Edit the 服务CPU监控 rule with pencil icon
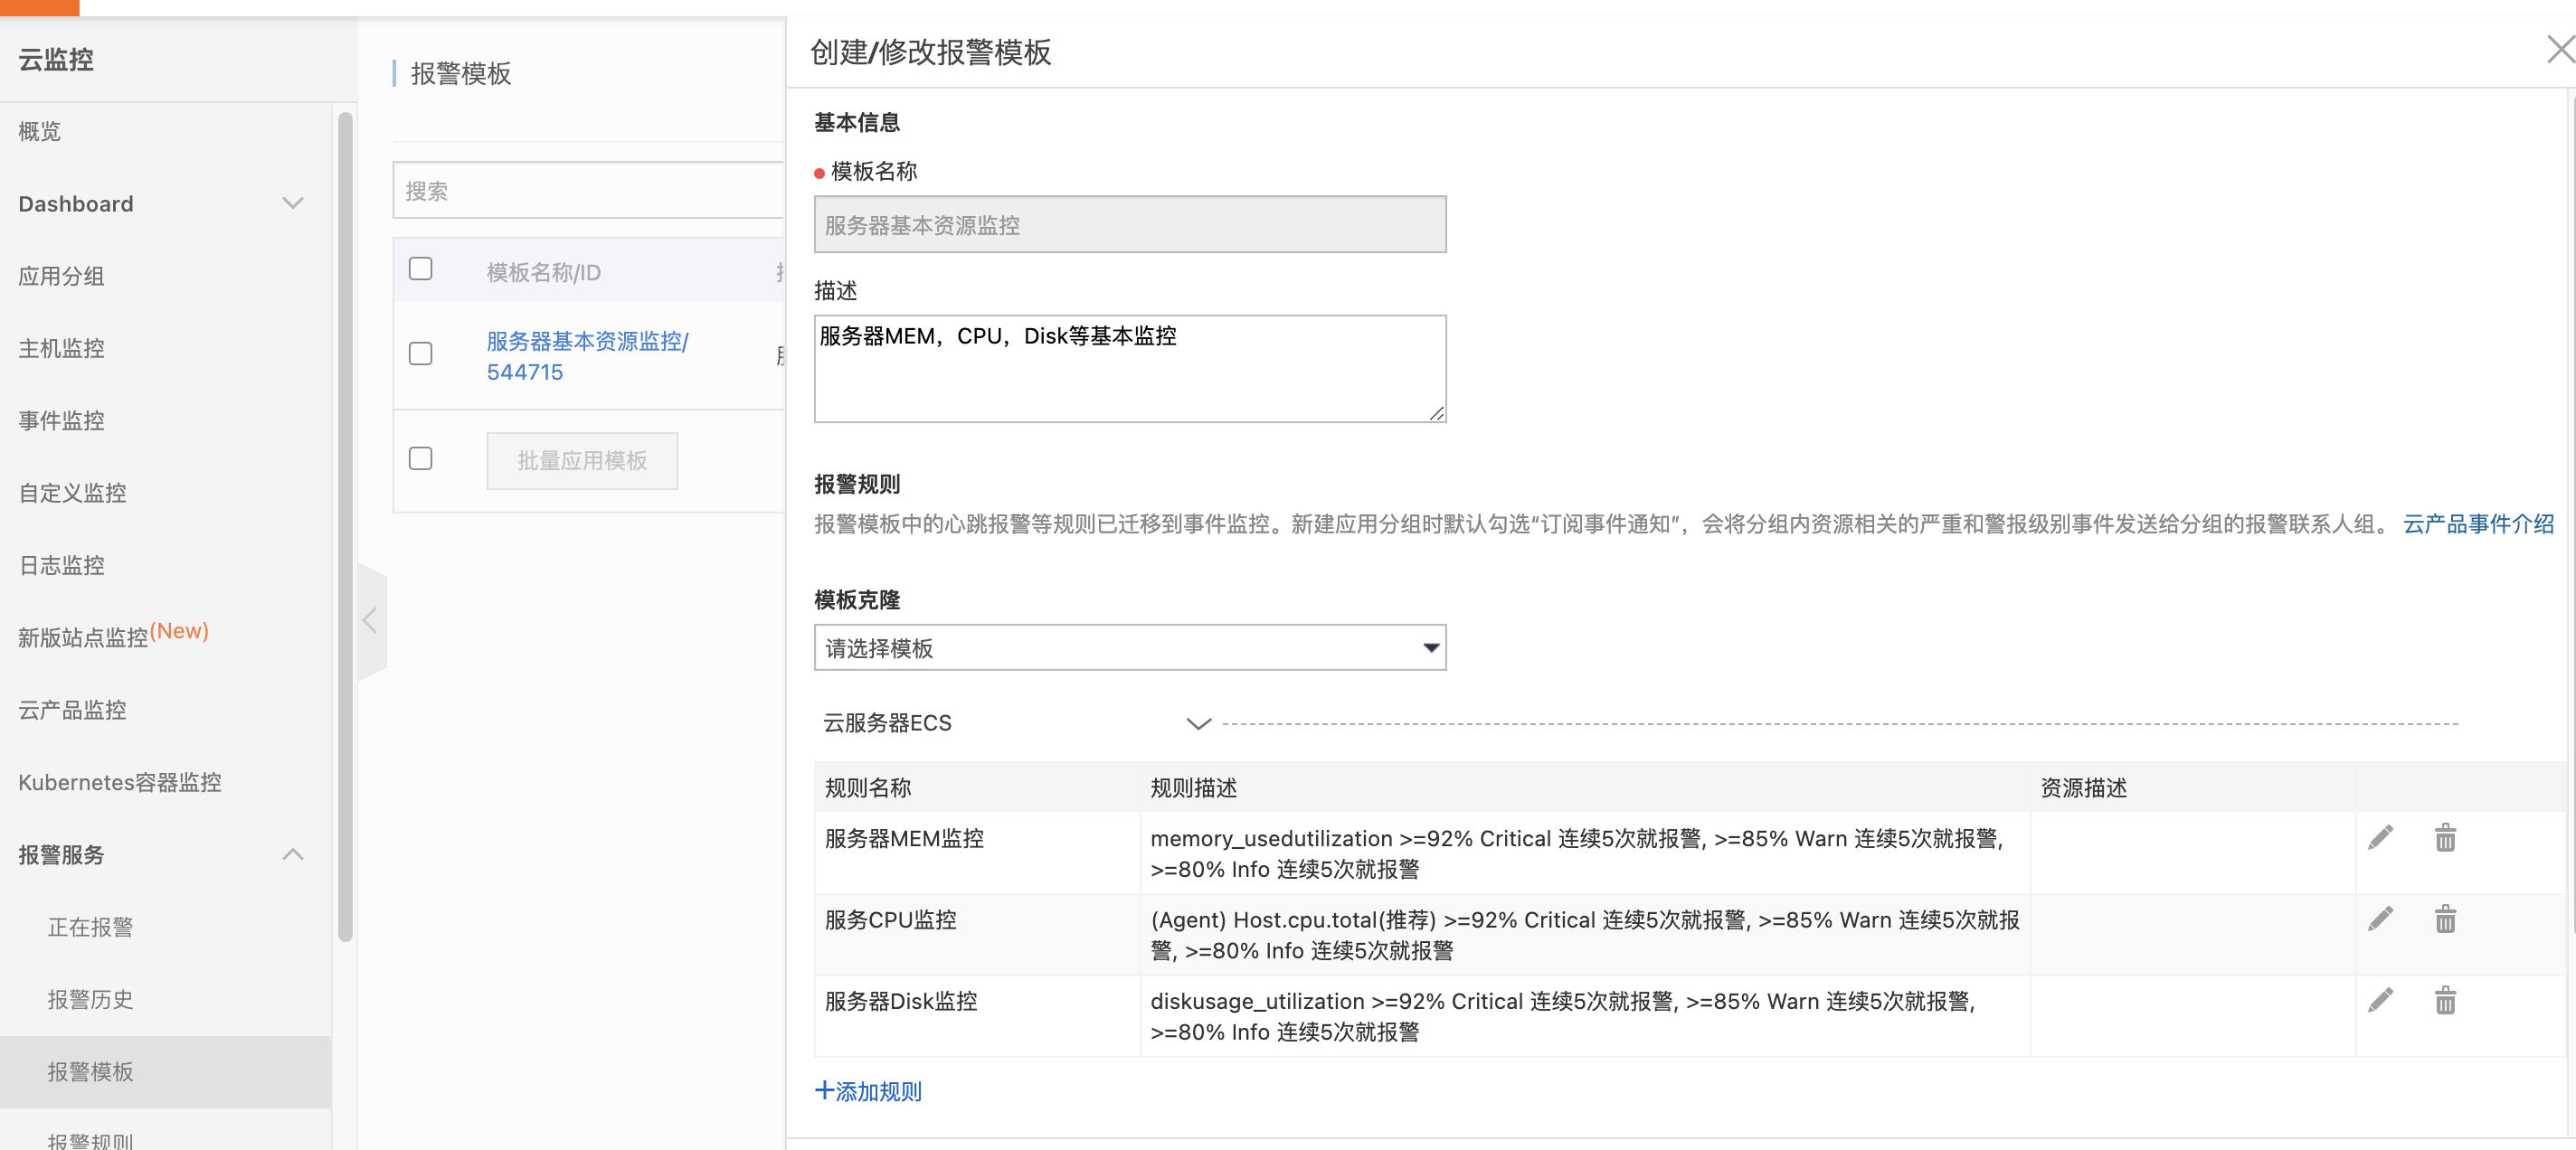 (x=2380, y=919)
